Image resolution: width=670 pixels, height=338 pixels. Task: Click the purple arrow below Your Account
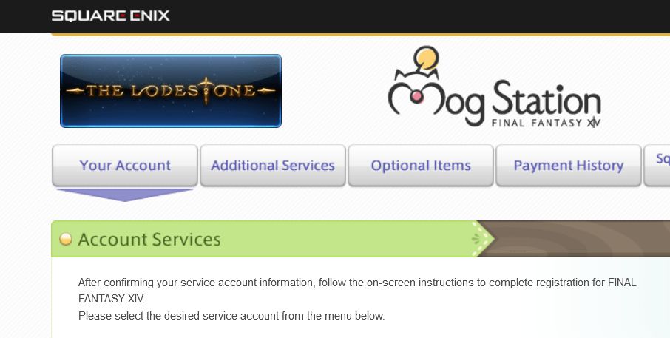click(125, 195)
